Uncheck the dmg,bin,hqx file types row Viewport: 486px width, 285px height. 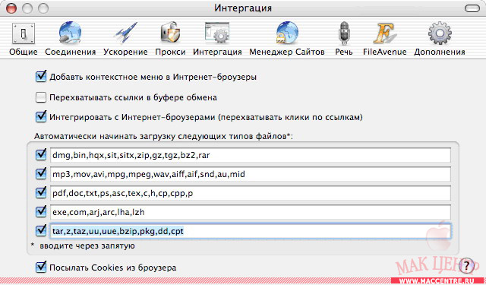41,154
